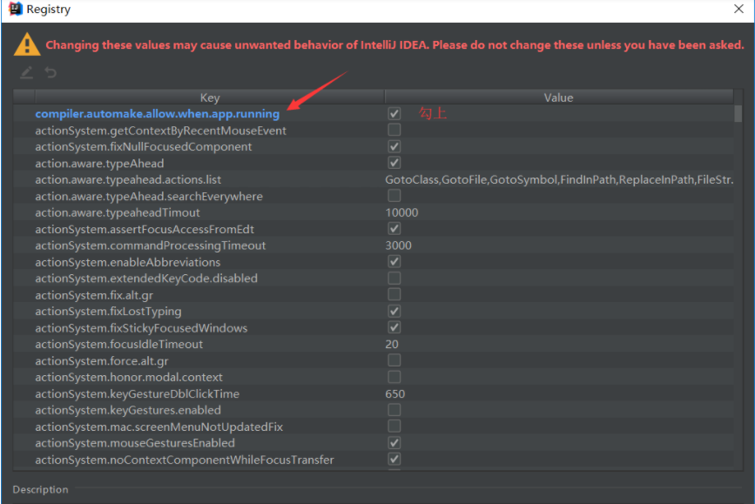Image resolution: width=755 pixels, height=504 pixels.
Task: Click the Edit pencil icon in toolbar
Action: click(x=26, y=73)
